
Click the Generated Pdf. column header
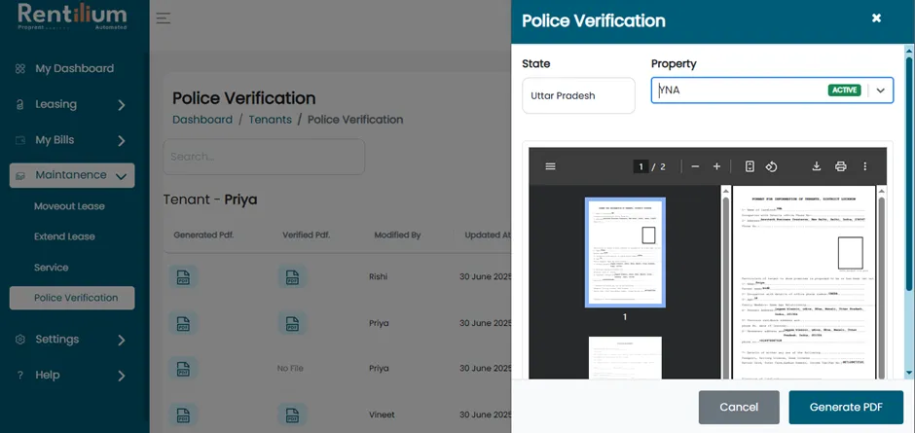[203, 235]
